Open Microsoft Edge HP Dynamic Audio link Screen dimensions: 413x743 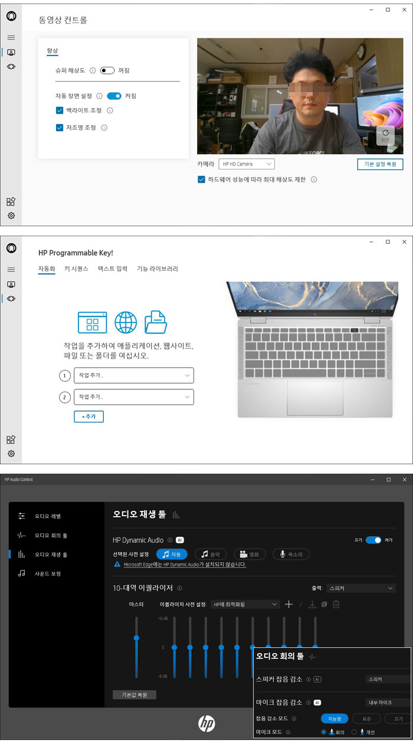[x=185, y=565]
